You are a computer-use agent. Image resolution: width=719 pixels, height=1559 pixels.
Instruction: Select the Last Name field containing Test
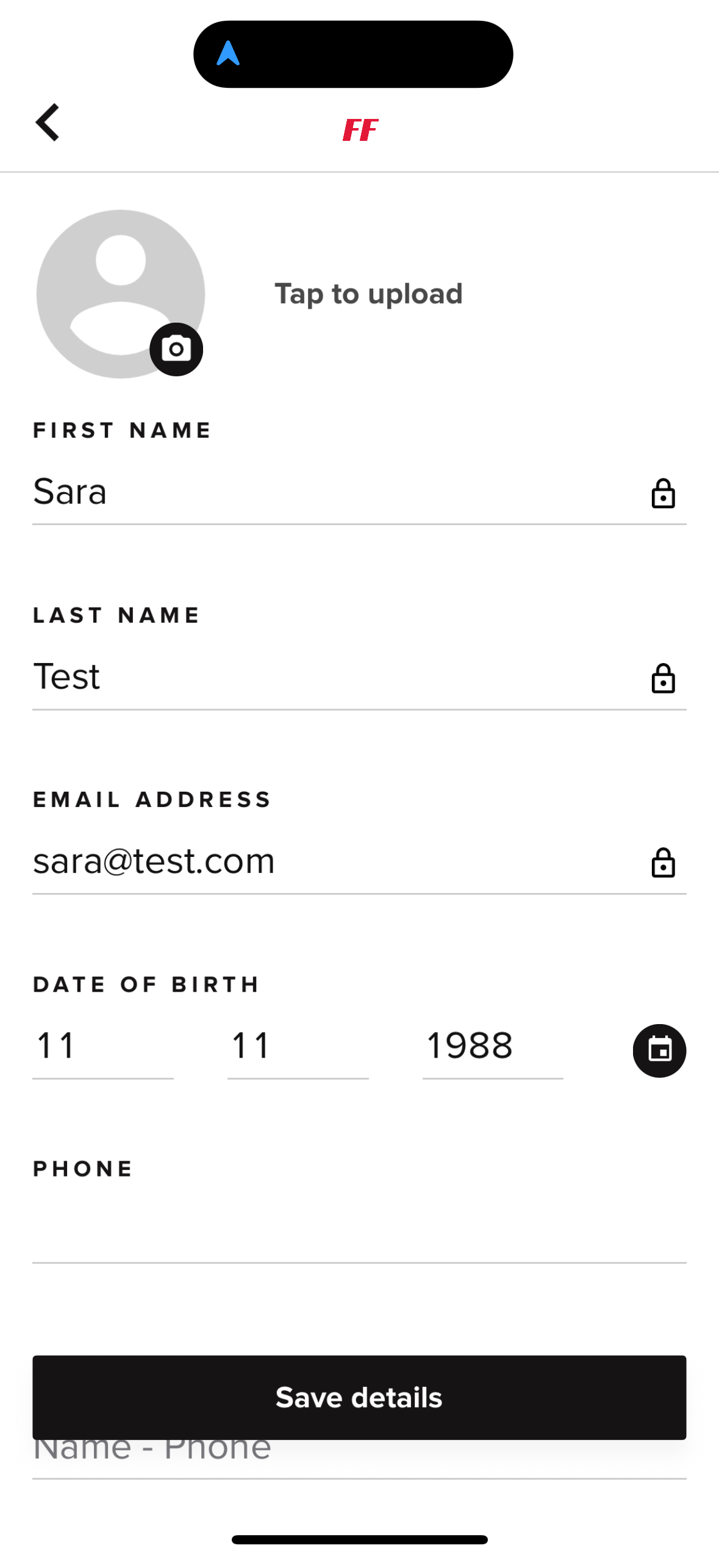[x=359, y=678]
